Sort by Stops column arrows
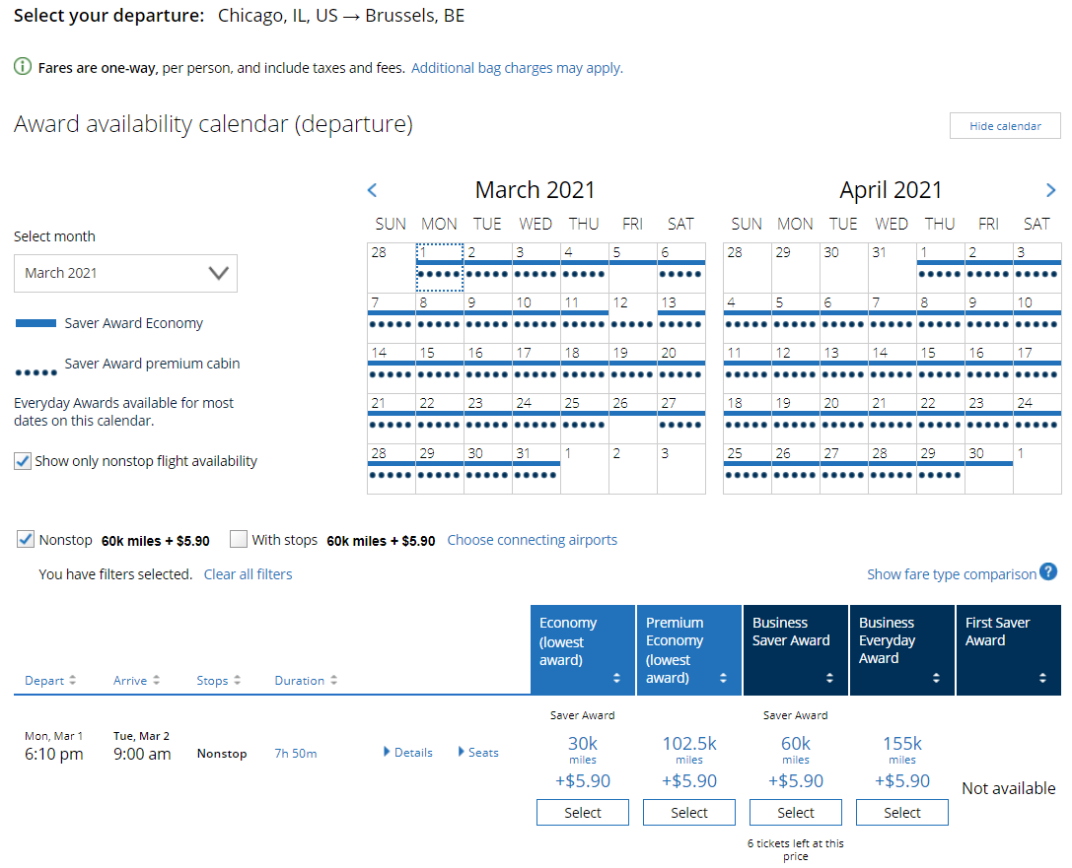This screenshot has width=1072, height=868. pyautogui.click(x=237, y=681)
